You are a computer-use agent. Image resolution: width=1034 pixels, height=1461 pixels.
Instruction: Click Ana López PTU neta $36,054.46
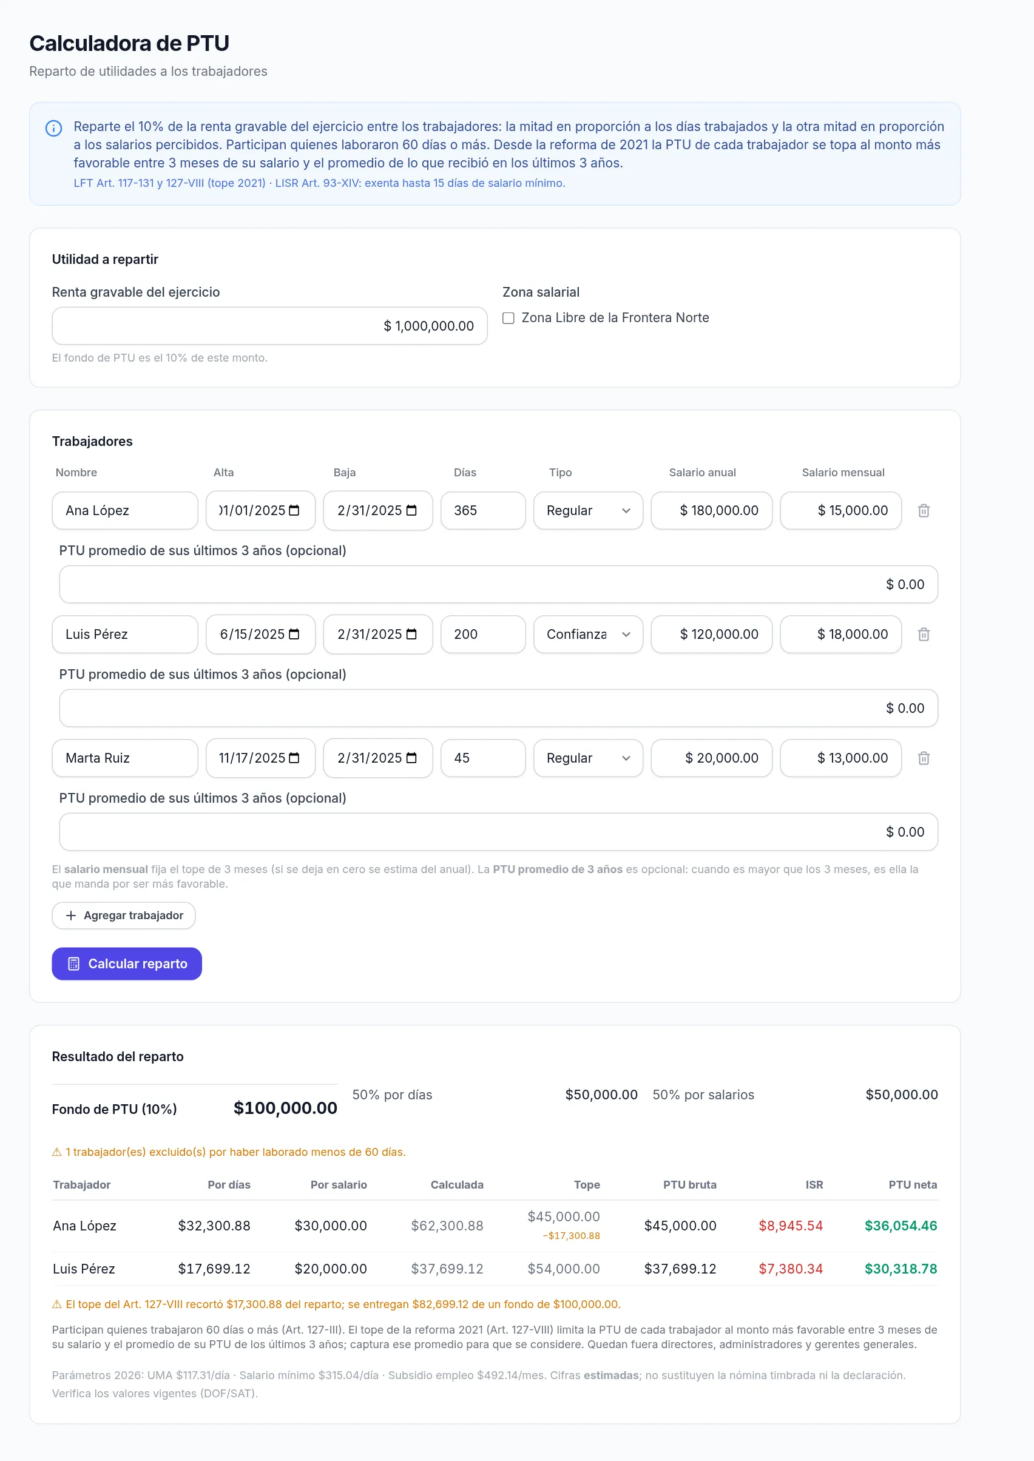coord(901,1226)
